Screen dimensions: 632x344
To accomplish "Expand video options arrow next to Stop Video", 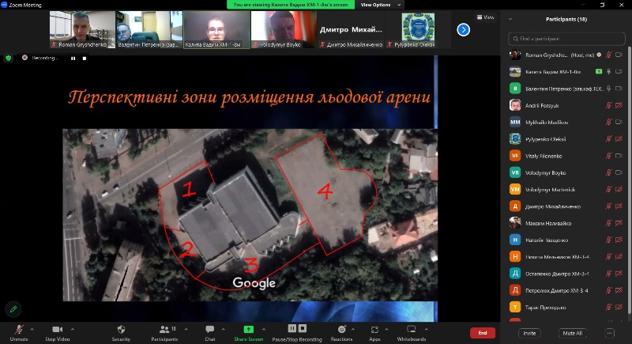I will click(x=73, y=327).
